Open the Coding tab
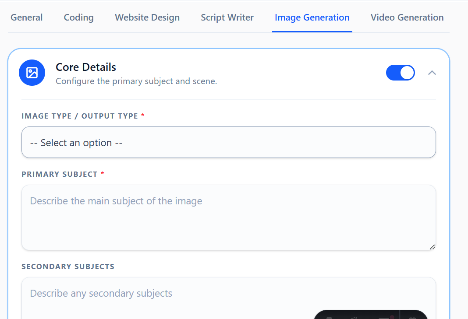468x319 pixels. click(79, 18)
